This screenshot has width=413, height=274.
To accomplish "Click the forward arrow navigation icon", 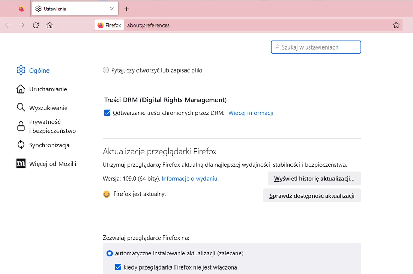I will pos(22,25).
